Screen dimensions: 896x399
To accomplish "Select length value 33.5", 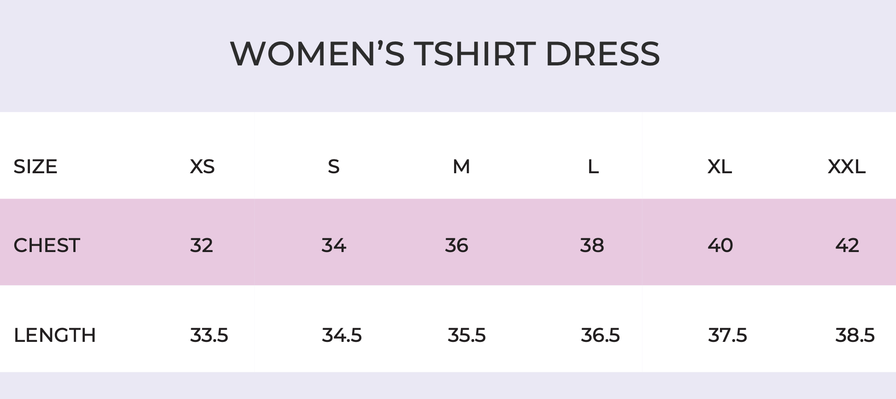I will tap(209, 335).
